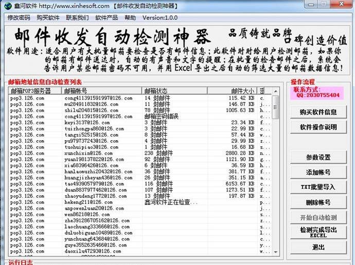Select row duluobiguan10489@126.com
The height and width of the screenshot is (265, 355).
(x=140, y=233)
